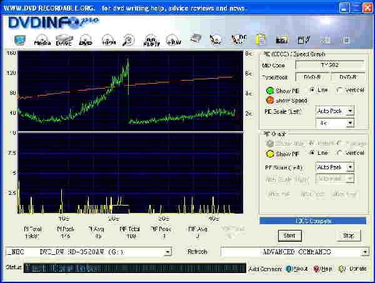Click the disc icon labeled DC

click(x=239, y=39)
